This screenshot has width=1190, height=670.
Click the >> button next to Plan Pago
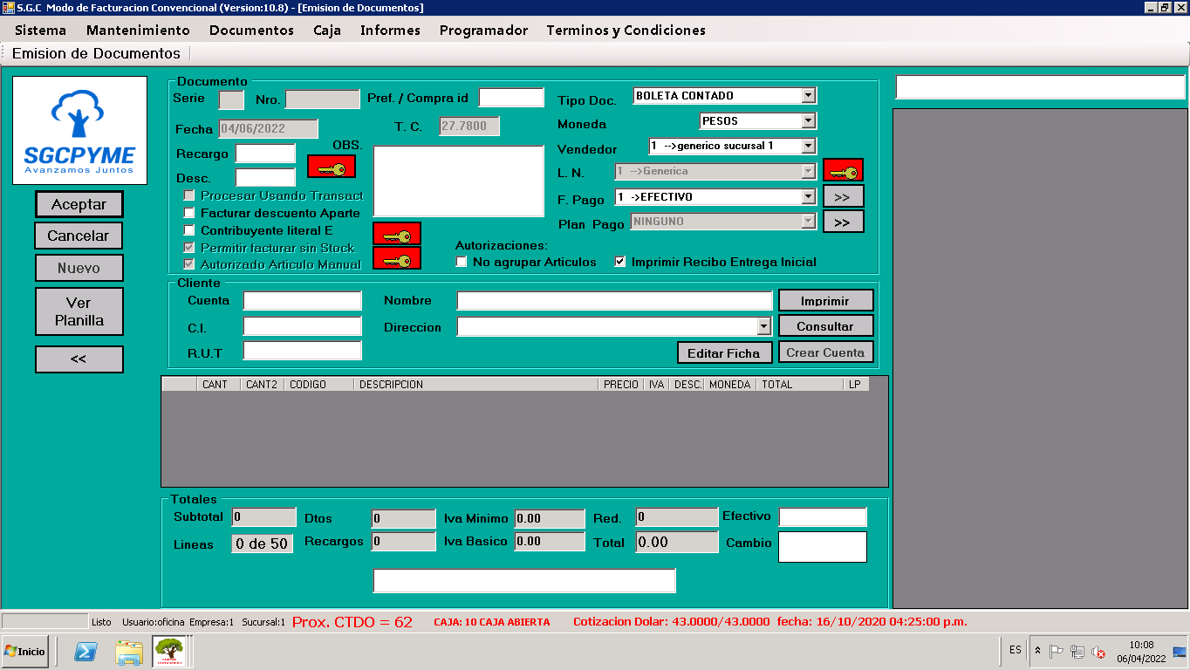point(843,222)
